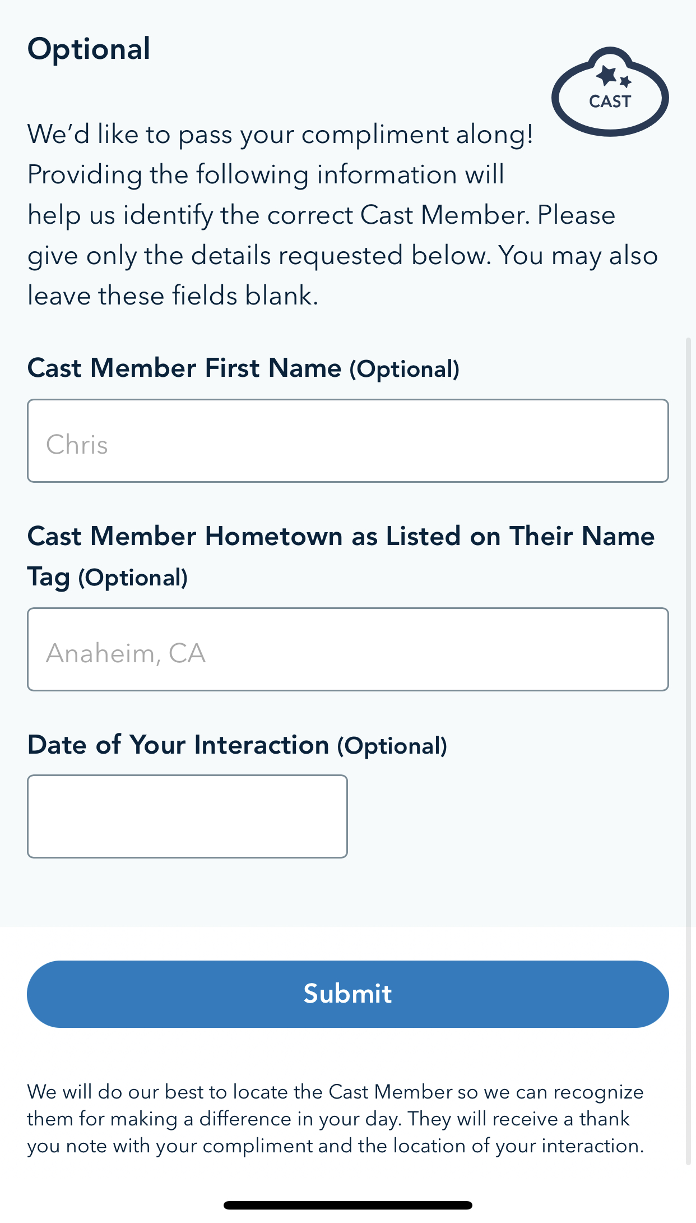This screenshot has width=696, height=1223.
Task: Click the "Optional" section heading
Action: coord(89,49)
